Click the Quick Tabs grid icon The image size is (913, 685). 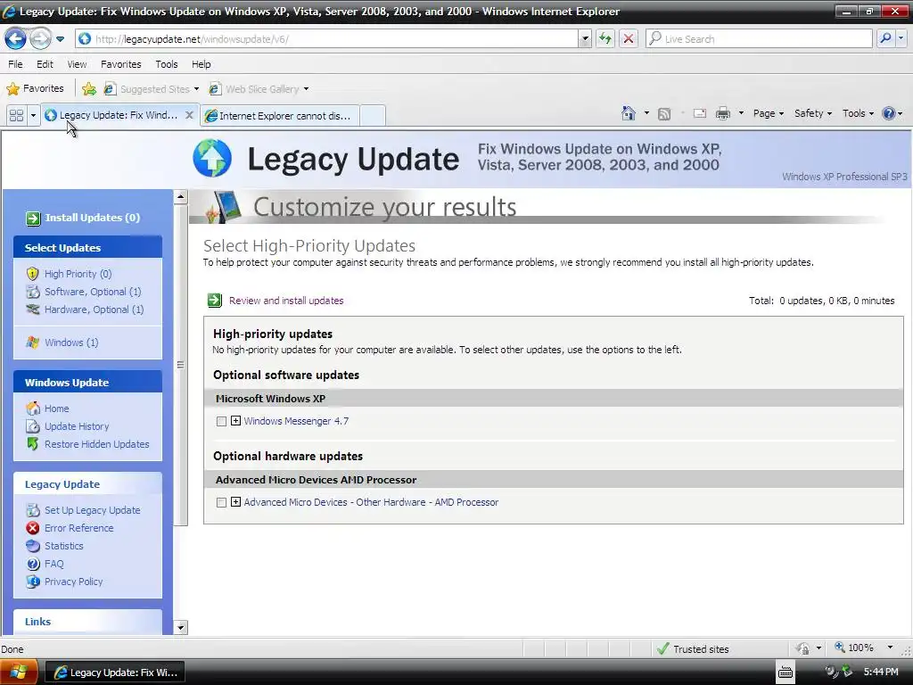[x=16, y=115]
